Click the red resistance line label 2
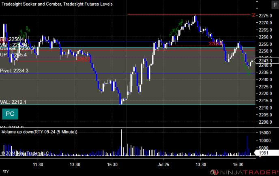The height and width of the screenshot is (176, 279). pos(253,15)
